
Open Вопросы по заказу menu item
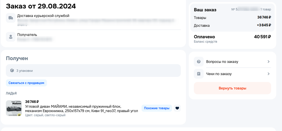pyautogui.click(x=222, y=62)
